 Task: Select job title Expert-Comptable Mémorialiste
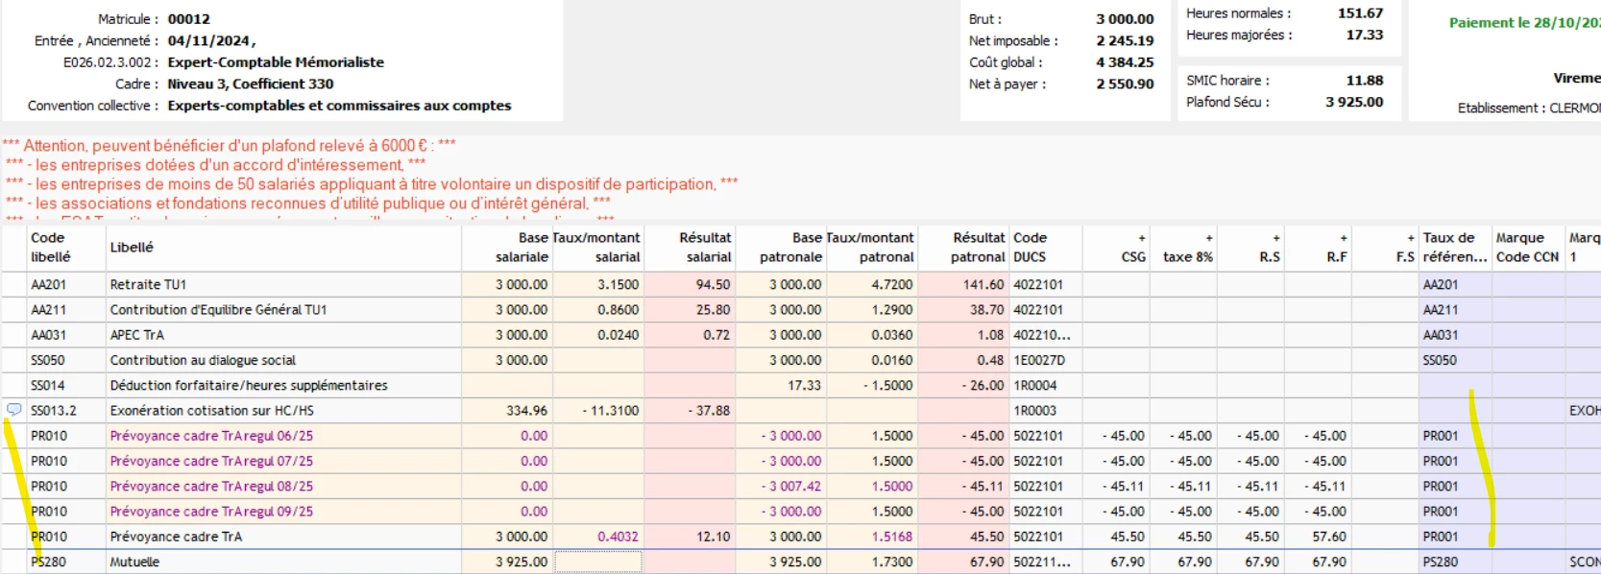pyautogui.click(x=276, y=62)
